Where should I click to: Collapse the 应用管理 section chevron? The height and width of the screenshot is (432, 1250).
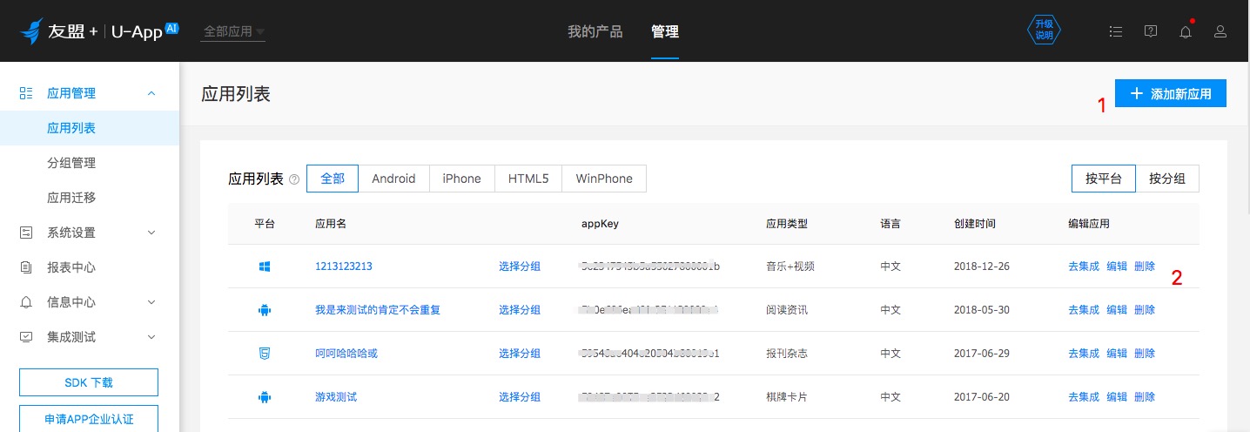tap(151, 93)
